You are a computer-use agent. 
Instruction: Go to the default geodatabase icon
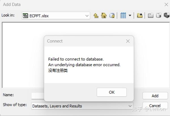(112, 16)
